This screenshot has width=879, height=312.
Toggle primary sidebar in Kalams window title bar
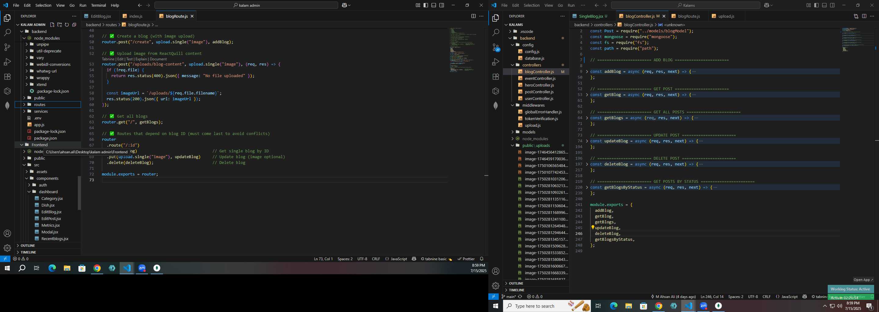click(816, 5)
